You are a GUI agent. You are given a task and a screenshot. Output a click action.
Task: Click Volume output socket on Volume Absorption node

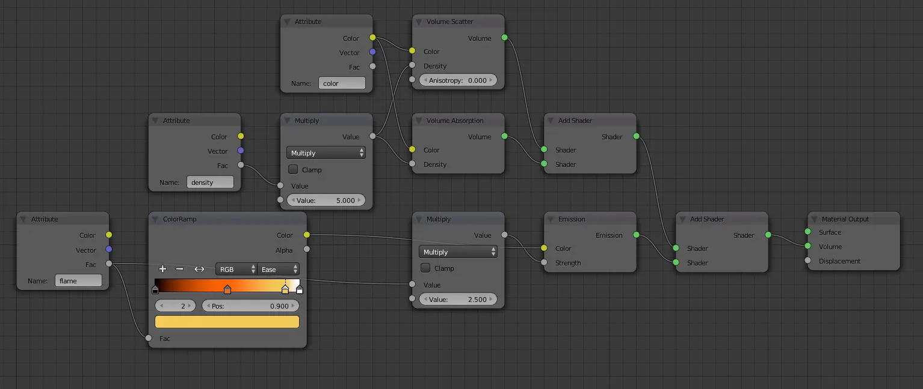click(x=504, y=136)
